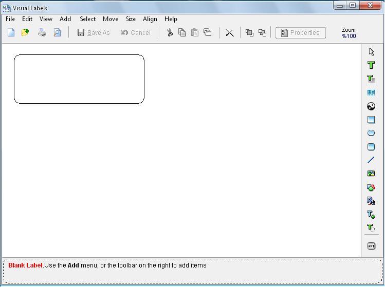
Task: Click the New label icon
Action: [11, 32]
